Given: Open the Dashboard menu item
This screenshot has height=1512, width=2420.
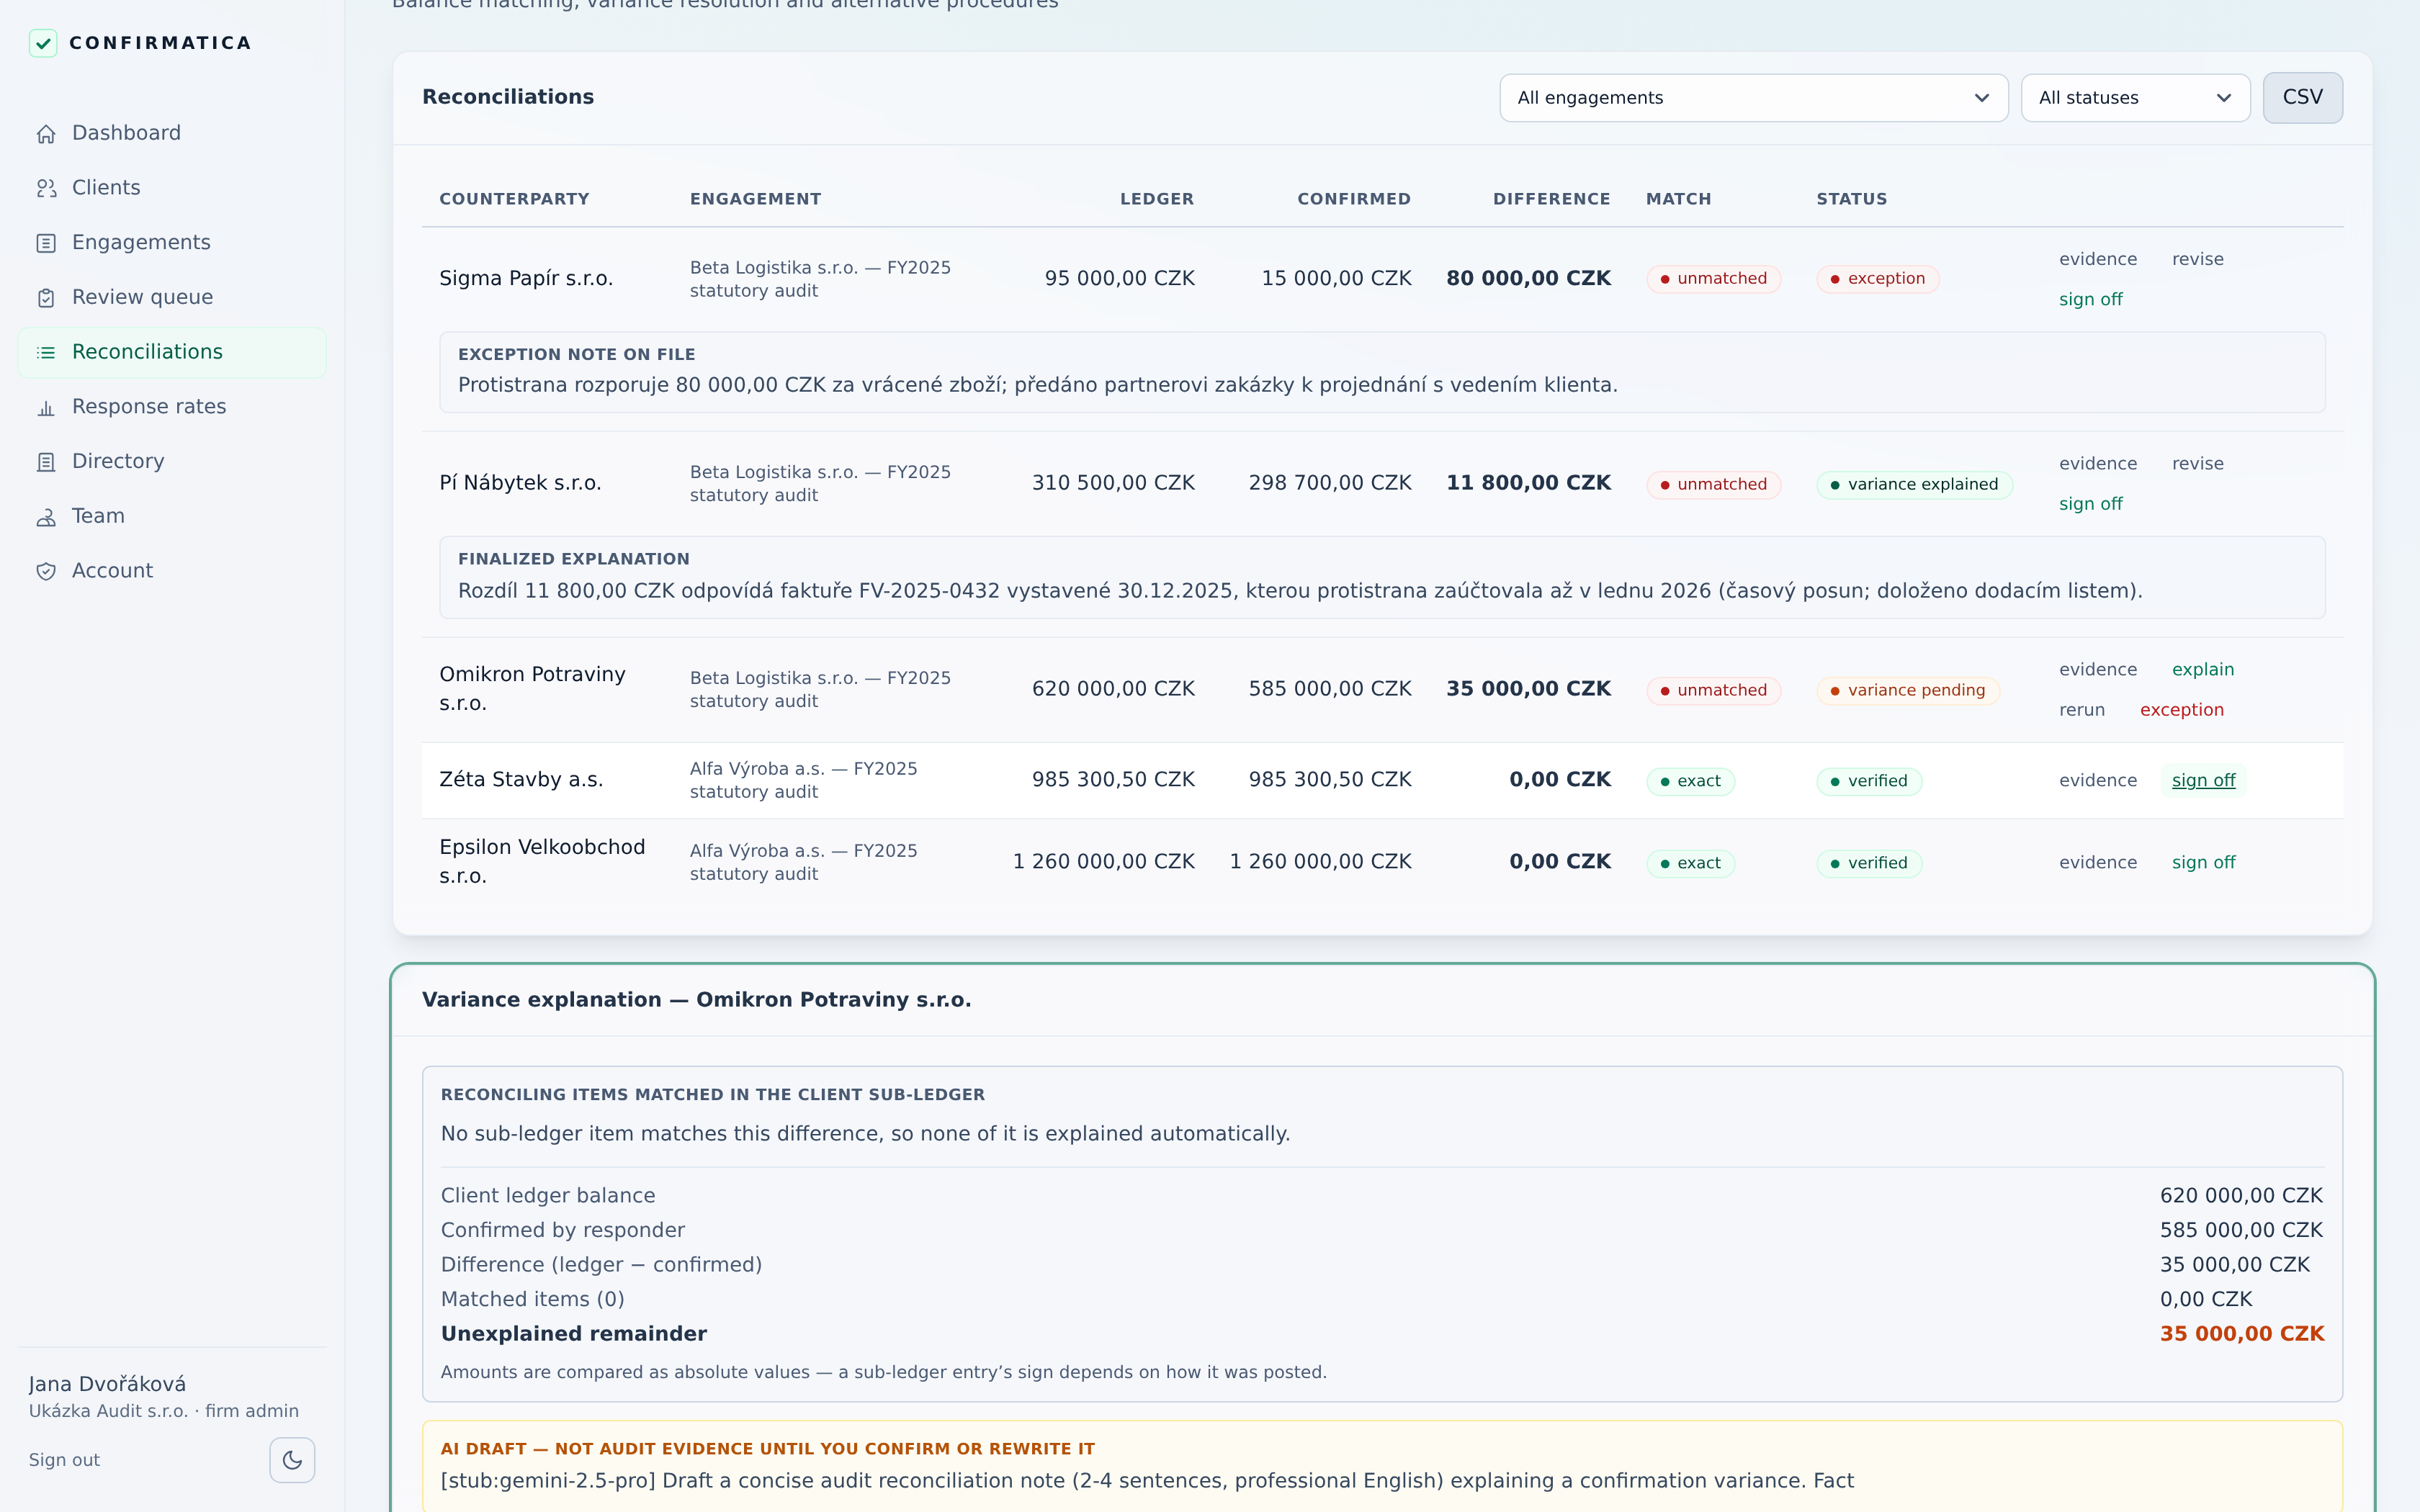Looking at the screenshot, I should coord(172,133).
